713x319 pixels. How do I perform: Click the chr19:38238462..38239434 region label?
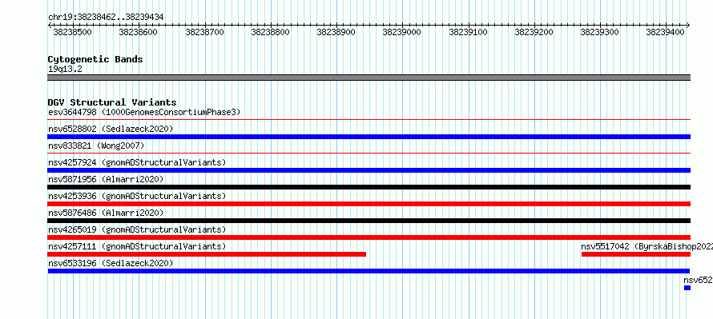click(106, 18)
